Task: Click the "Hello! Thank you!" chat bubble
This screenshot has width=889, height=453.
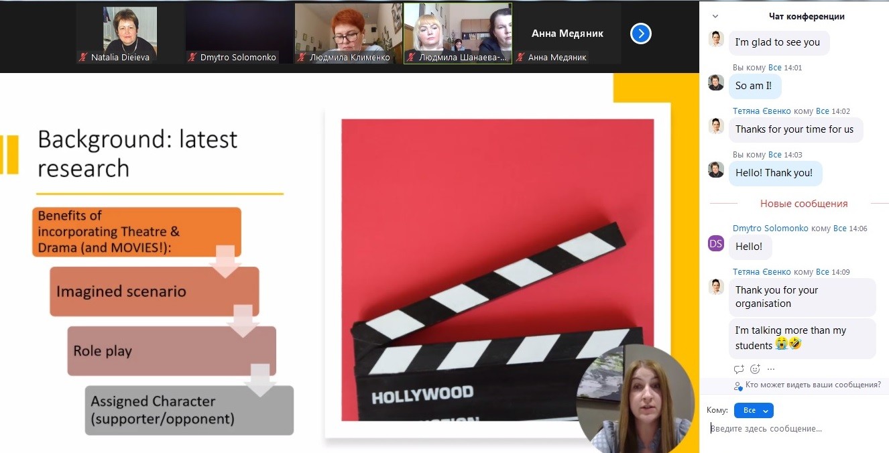Action: point(774,173)
